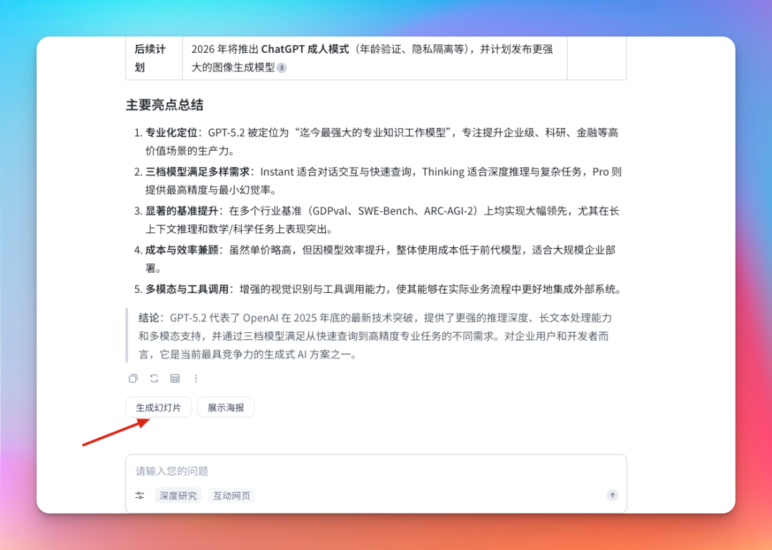Send the message with the up-arrow button
The width and height of the screenshot is (772, 550).
(613, 495)
